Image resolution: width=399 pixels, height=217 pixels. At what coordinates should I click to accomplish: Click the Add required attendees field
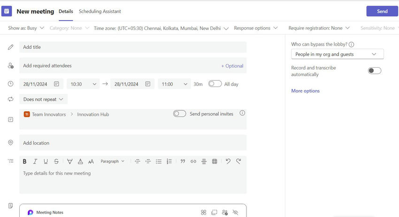[x=133, y=66]
